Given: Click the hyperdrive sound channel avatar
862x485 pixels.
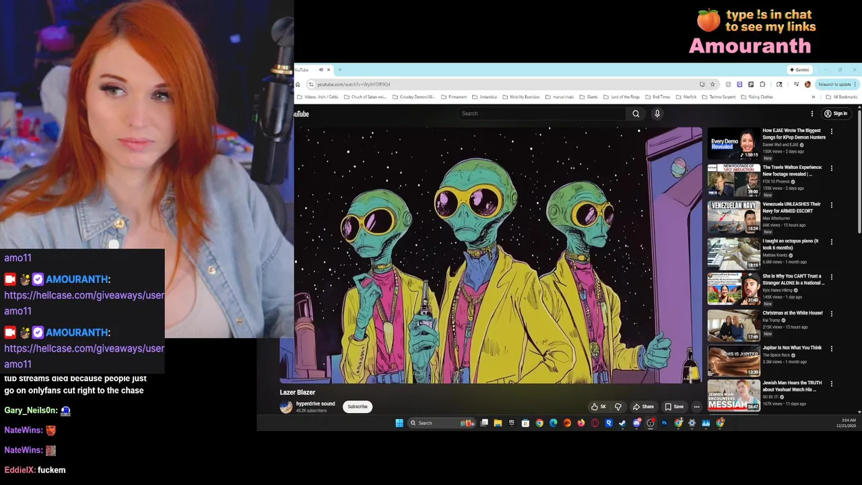Looking at the screenshot, I should 286,407.
